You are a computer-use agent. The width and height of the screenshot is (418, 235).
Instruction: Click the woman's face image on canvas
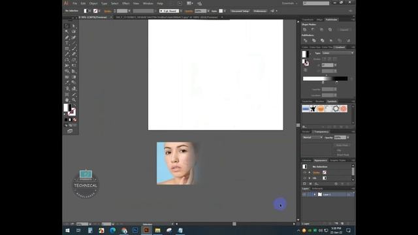(x=177, y=163)
